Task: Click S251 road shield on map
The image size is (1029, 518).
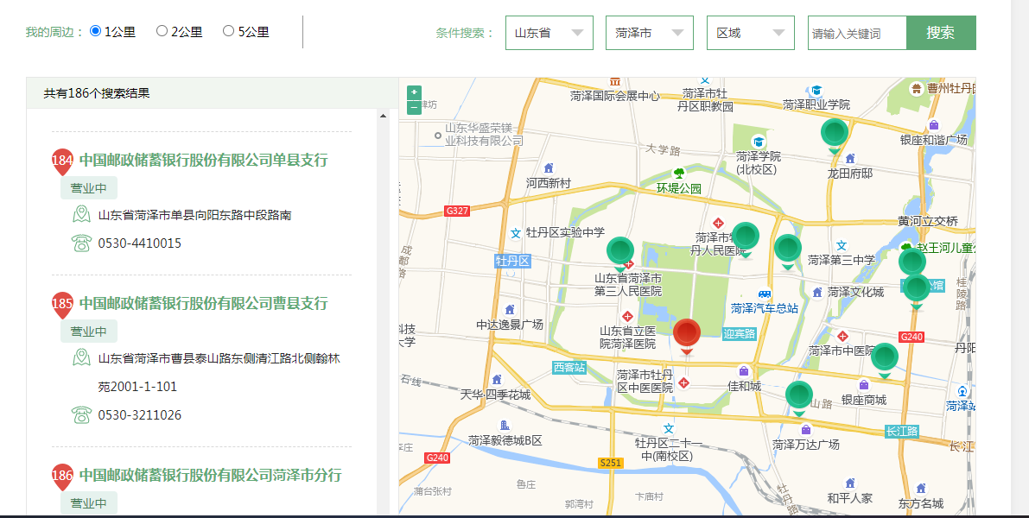Action: (610, 463)
